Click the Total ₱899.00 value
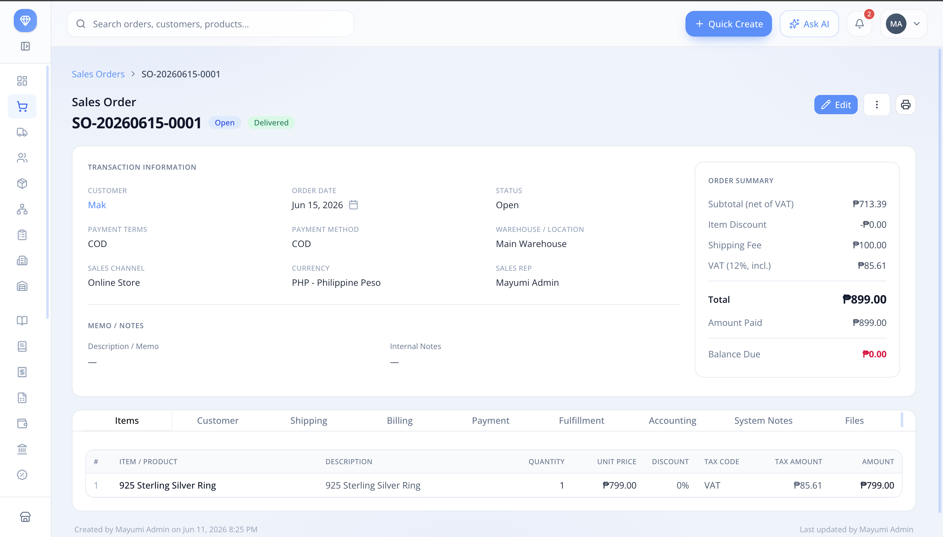Screen dimensions: 943x537 [864, 300]
